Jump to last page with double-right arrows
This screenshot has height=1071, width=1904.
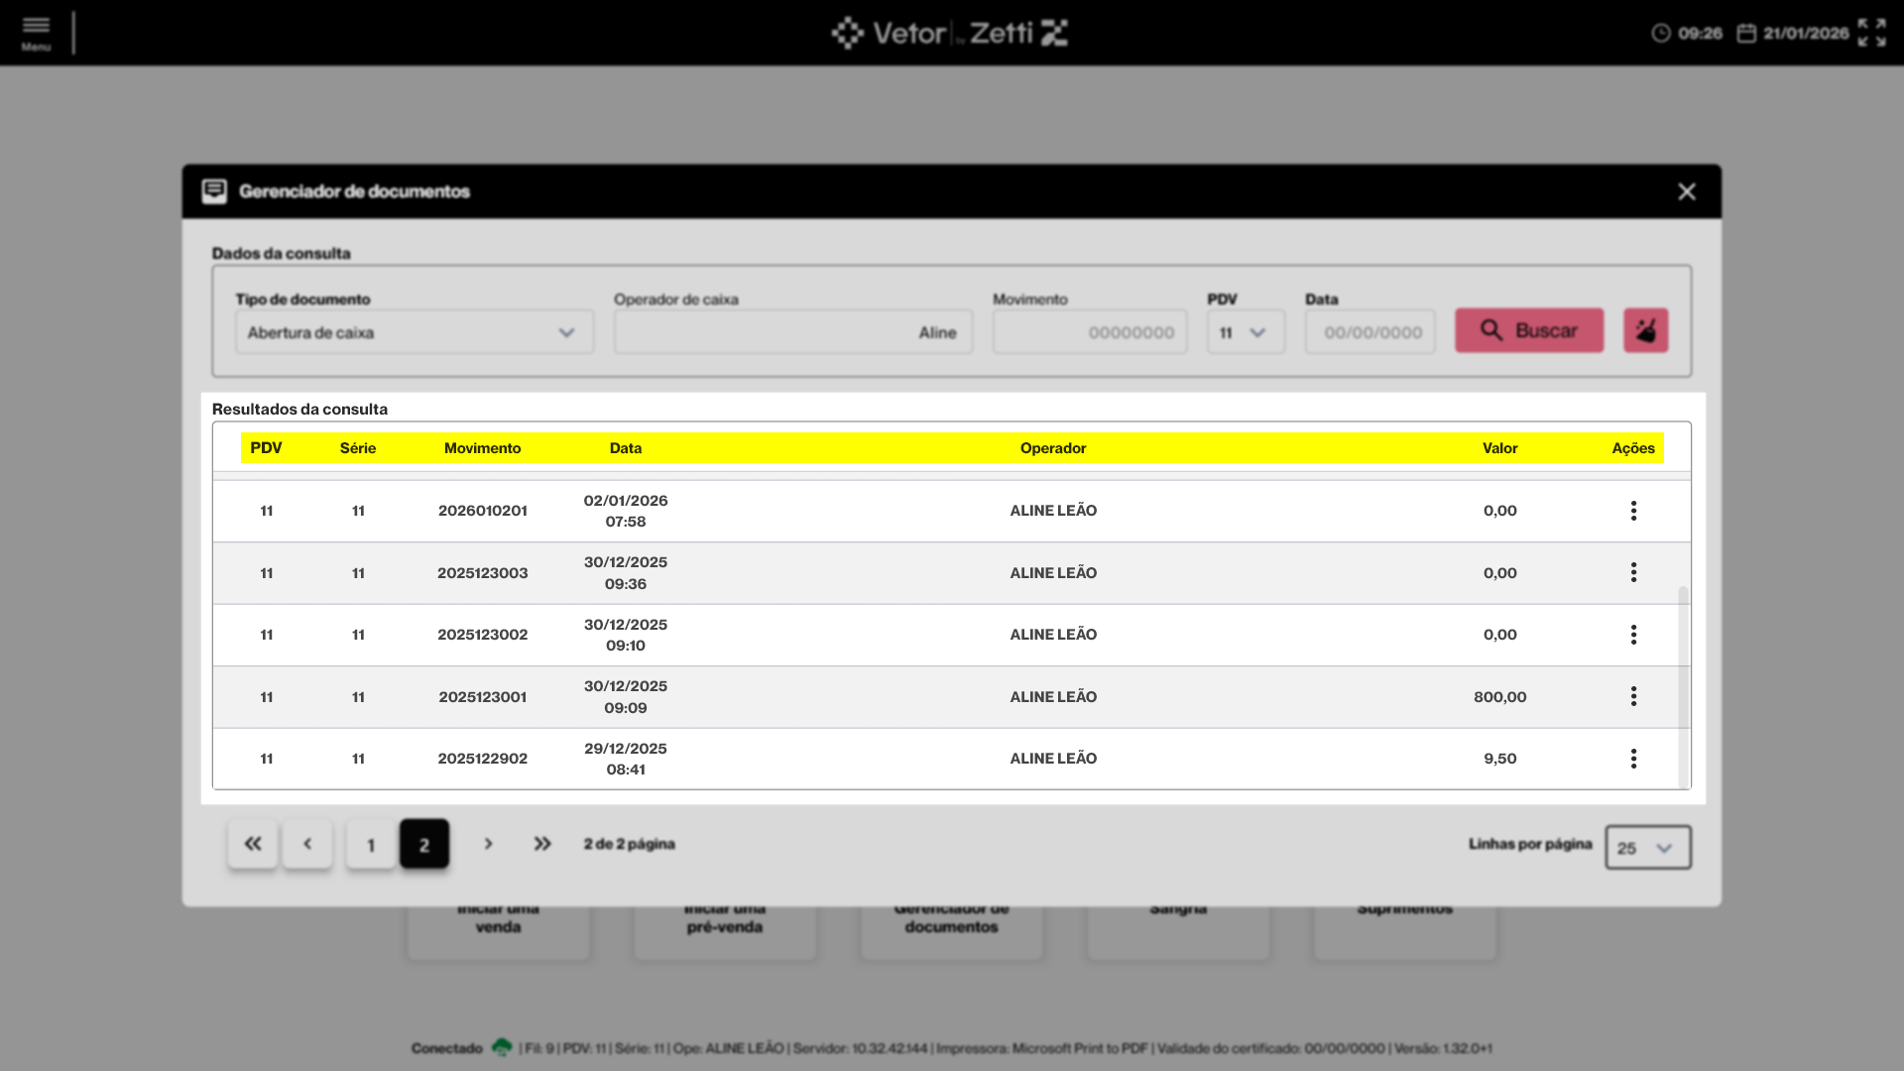click(x=542, y=844)
